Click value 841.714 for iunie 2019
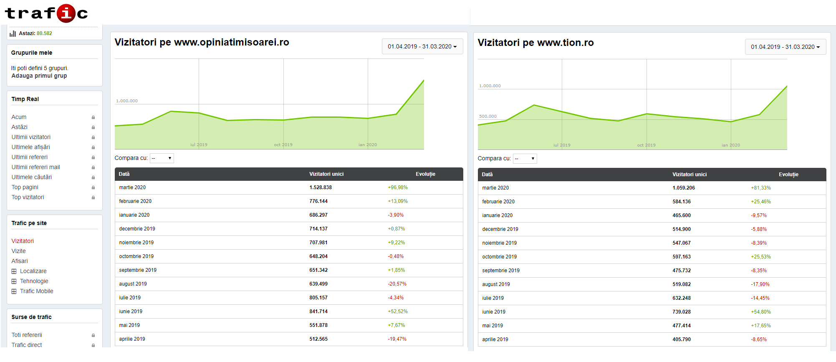The image size is (836, 362). (x=318, y=311)
